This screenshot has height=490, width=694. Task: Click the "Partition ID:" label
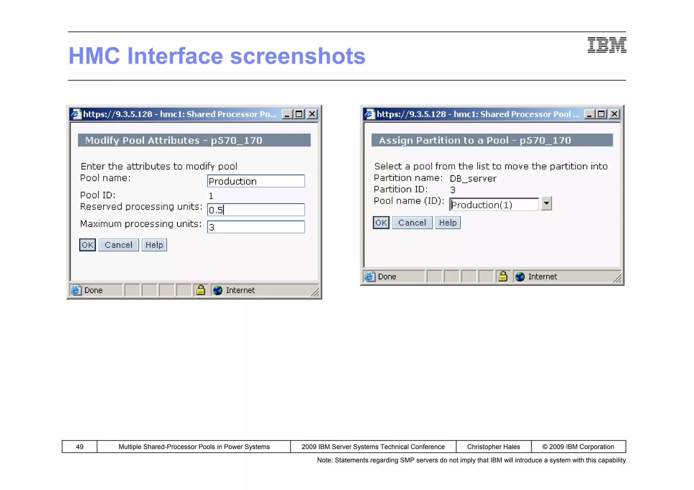point(401,189)
